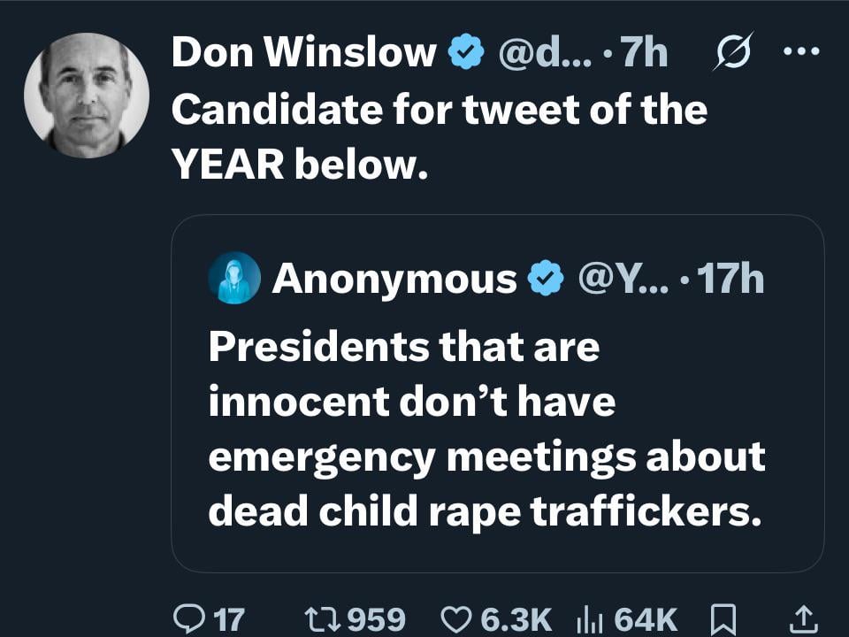Image resolution: width=849 pixels, height=637 pixels.
Task: Click the Anonymous hooded avatar
Action: (x=234, y=279)
